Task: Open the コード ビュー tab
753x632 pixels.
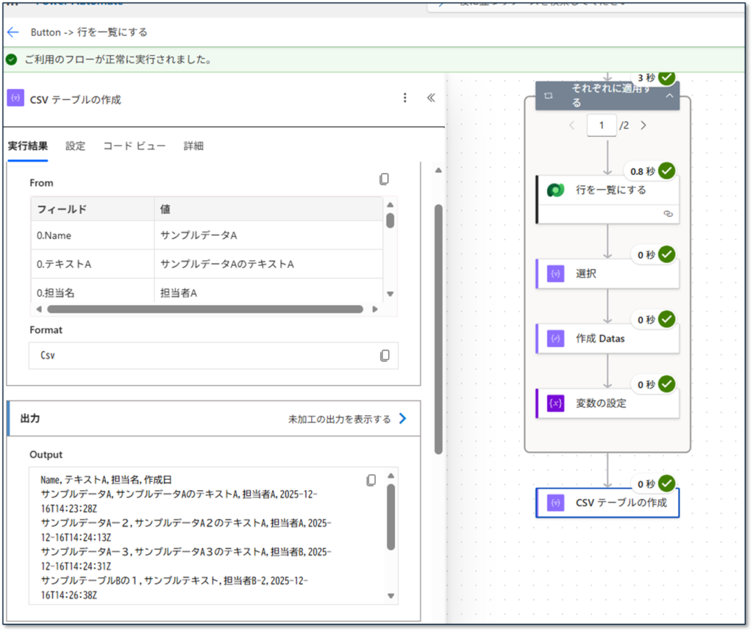Action: (134, 146)
